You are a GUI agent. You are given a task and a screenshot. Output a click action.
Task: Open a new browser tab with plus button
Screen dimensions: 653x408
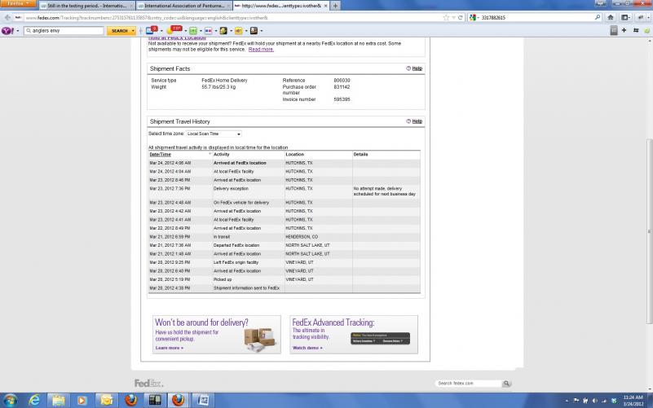click(335, 6)
